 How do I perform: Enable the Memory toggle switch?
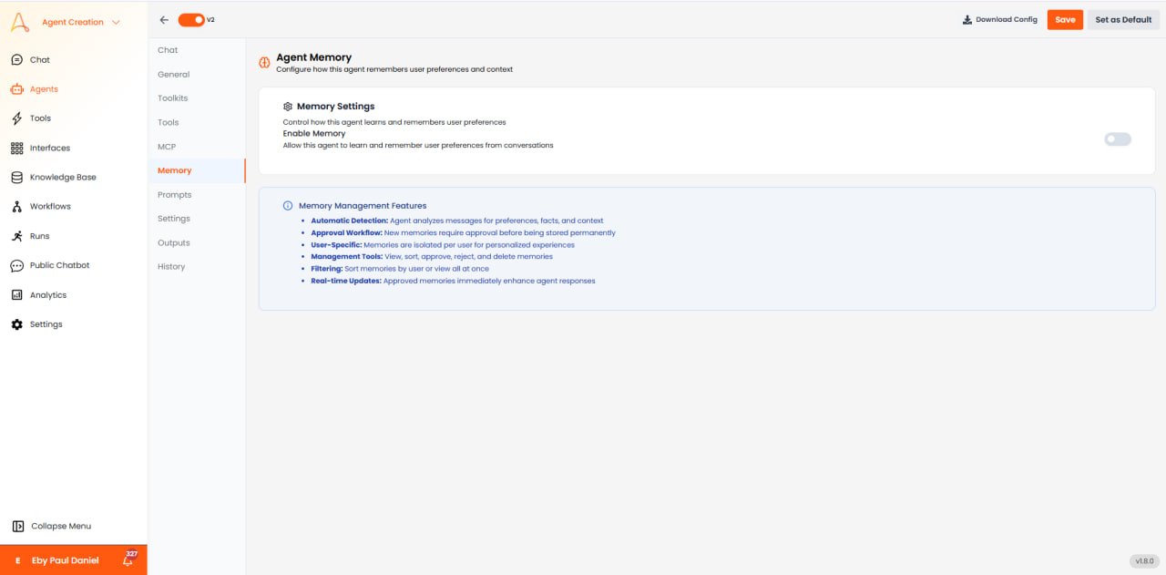[x=1118, y=139]
